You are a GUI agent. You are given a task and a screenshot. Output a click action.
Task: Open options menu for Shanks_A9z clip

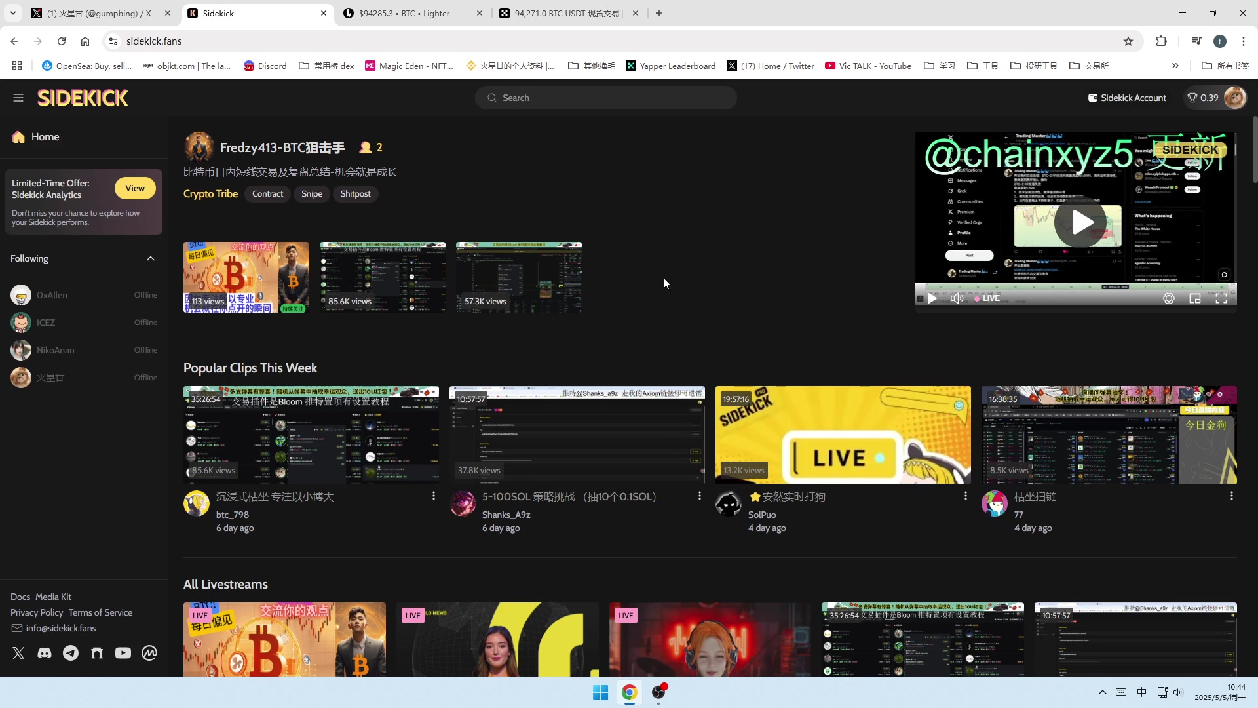[x=699, y=496]
